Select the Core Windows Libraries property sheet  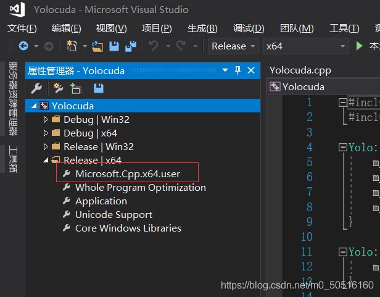[x=128, y=228]
